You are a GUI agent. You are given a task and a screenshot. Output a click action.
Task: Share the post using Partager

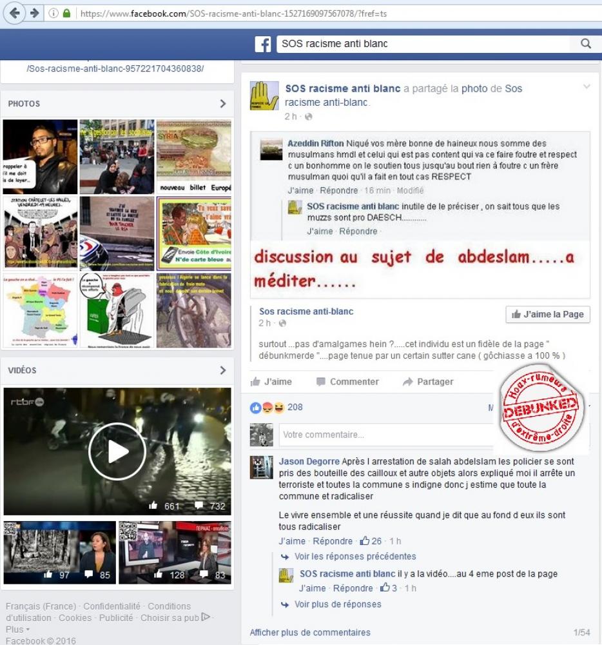[428, 382]
